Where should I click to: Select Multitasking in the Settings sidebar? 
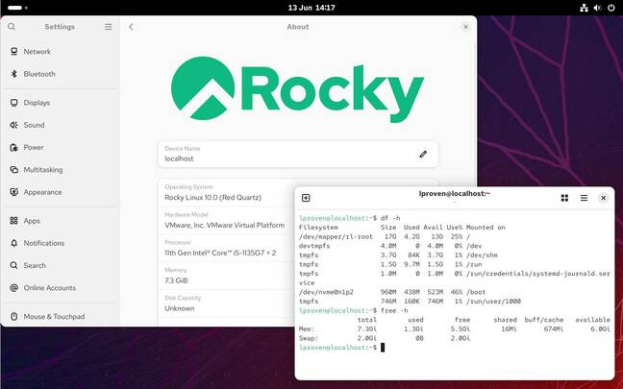pos(61,169)
